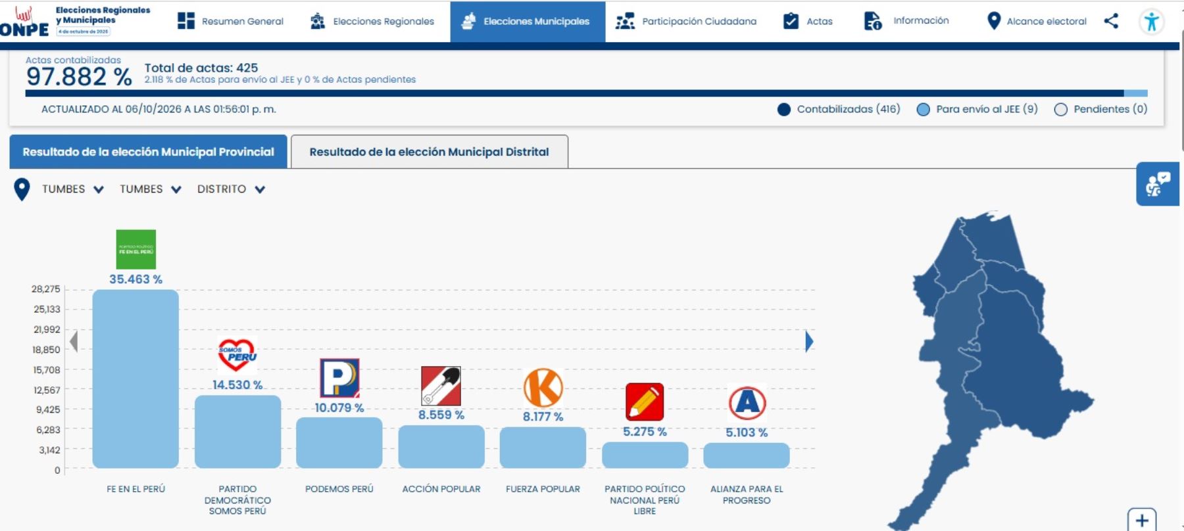The image size is (1184, 531).
Task: Click the actas progress bar
Action: pyautogui.click(x=586, y=93)
